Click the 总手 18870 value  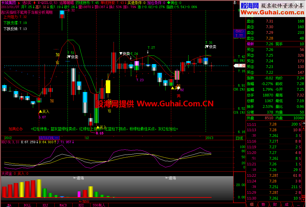[x=268, y=95]
